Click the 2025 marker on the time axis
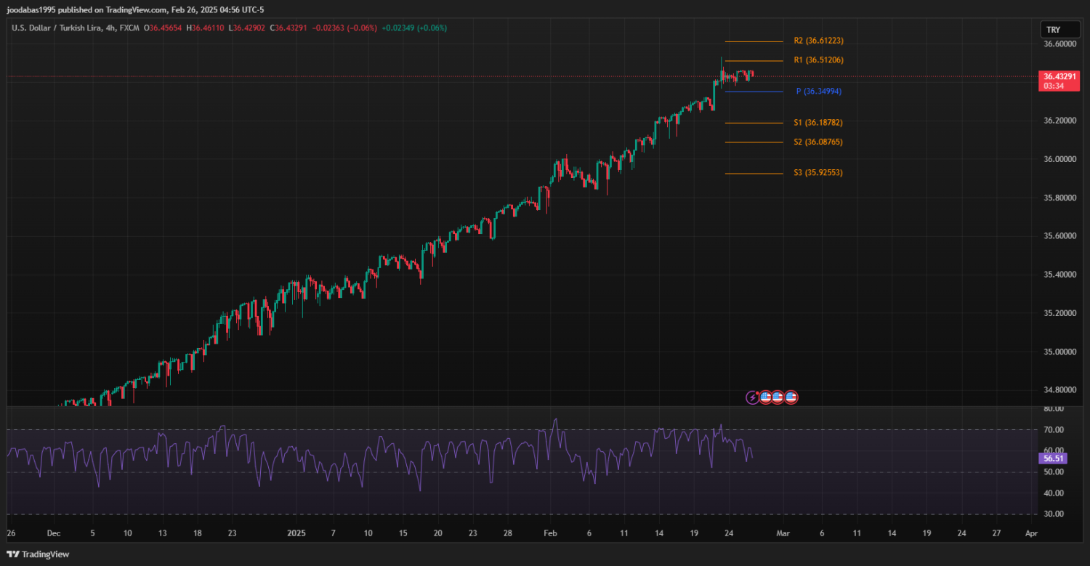Image resolution: width=1090 pixels, height=566 pixels. click(298, 533)
